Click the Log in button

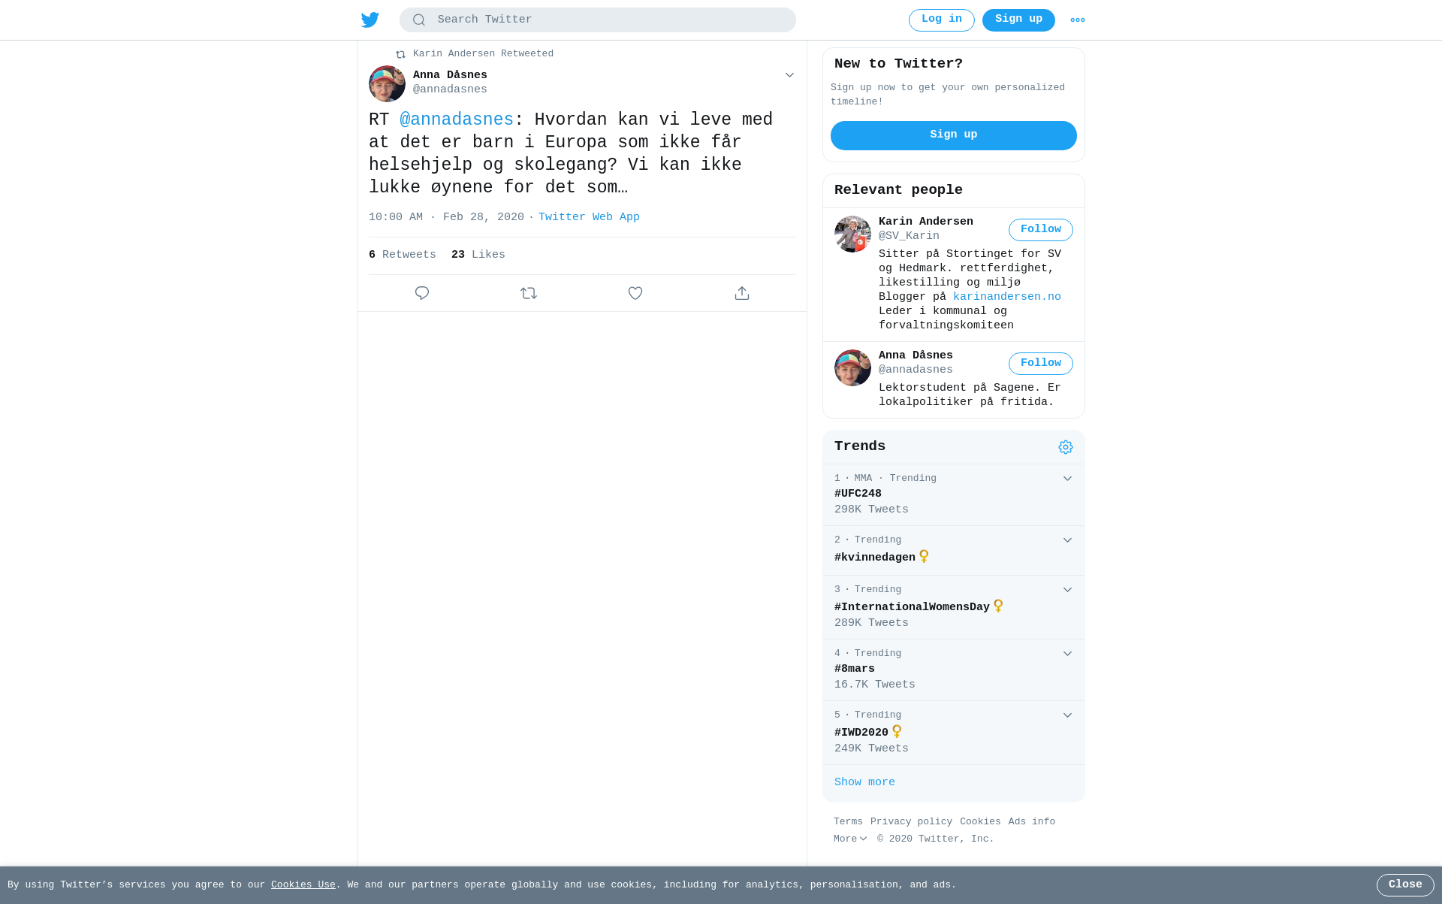pyautogui.click(x=942, y=20)
